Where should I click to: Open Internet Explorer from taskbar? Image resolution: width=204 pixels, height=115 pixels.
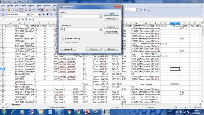point(13,112)
